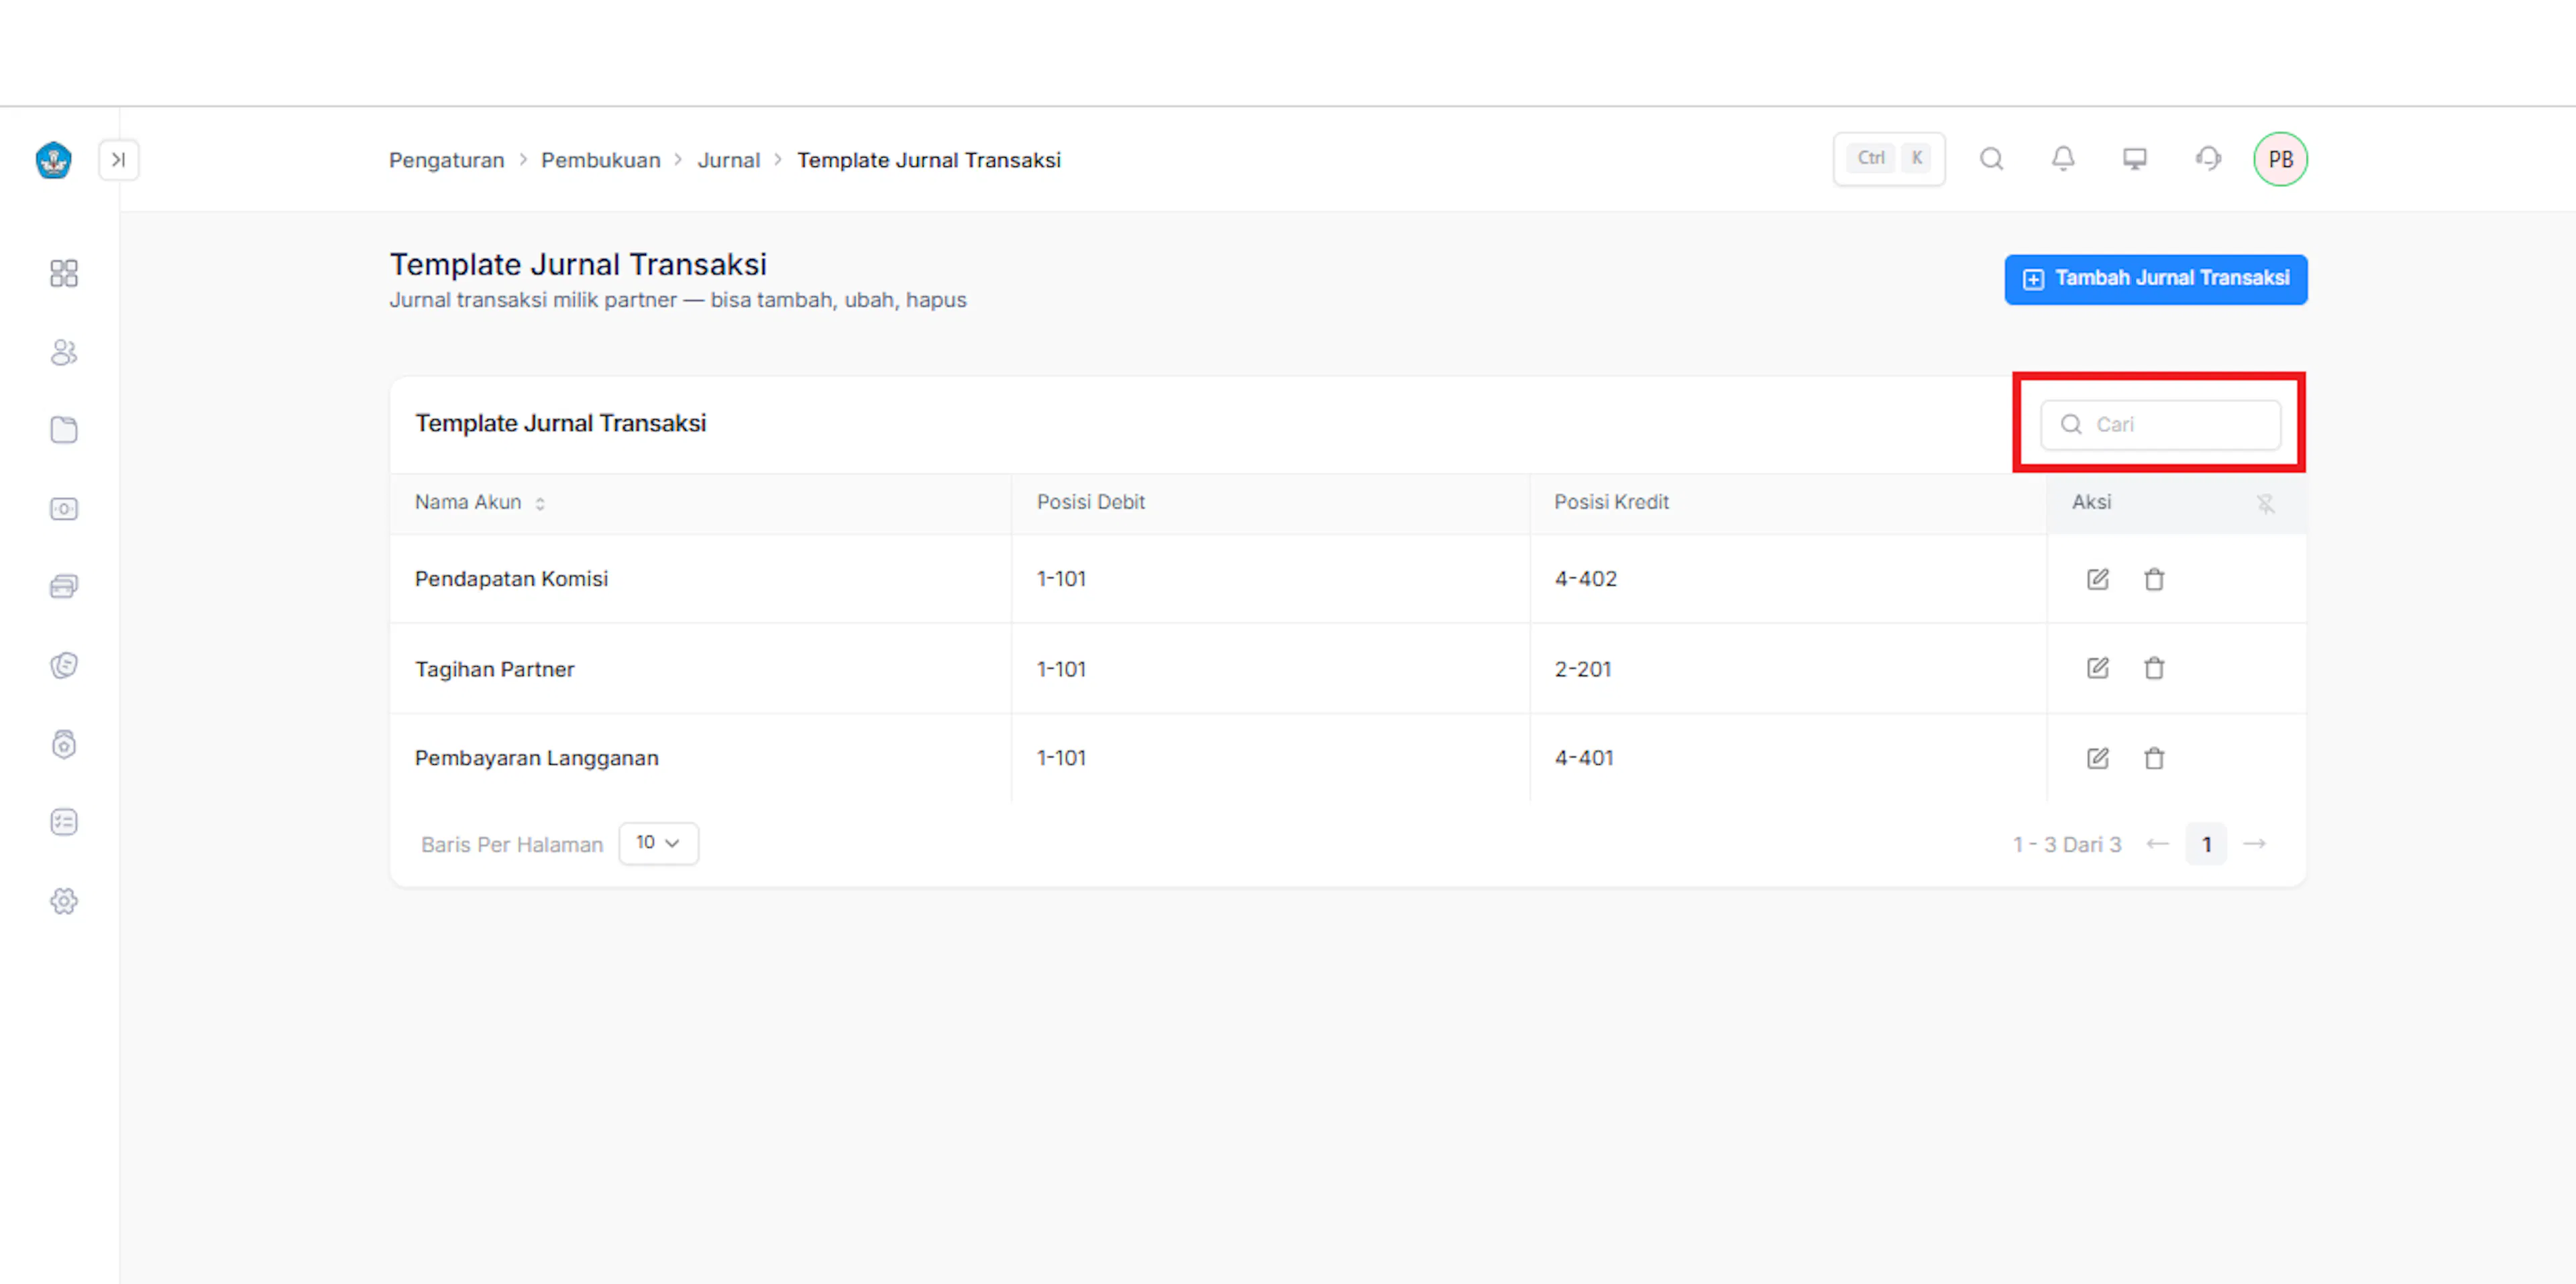Delete the Pembayaran Langganan row
Screen dimensions: 2576x1284
(x=2154, y=758)
